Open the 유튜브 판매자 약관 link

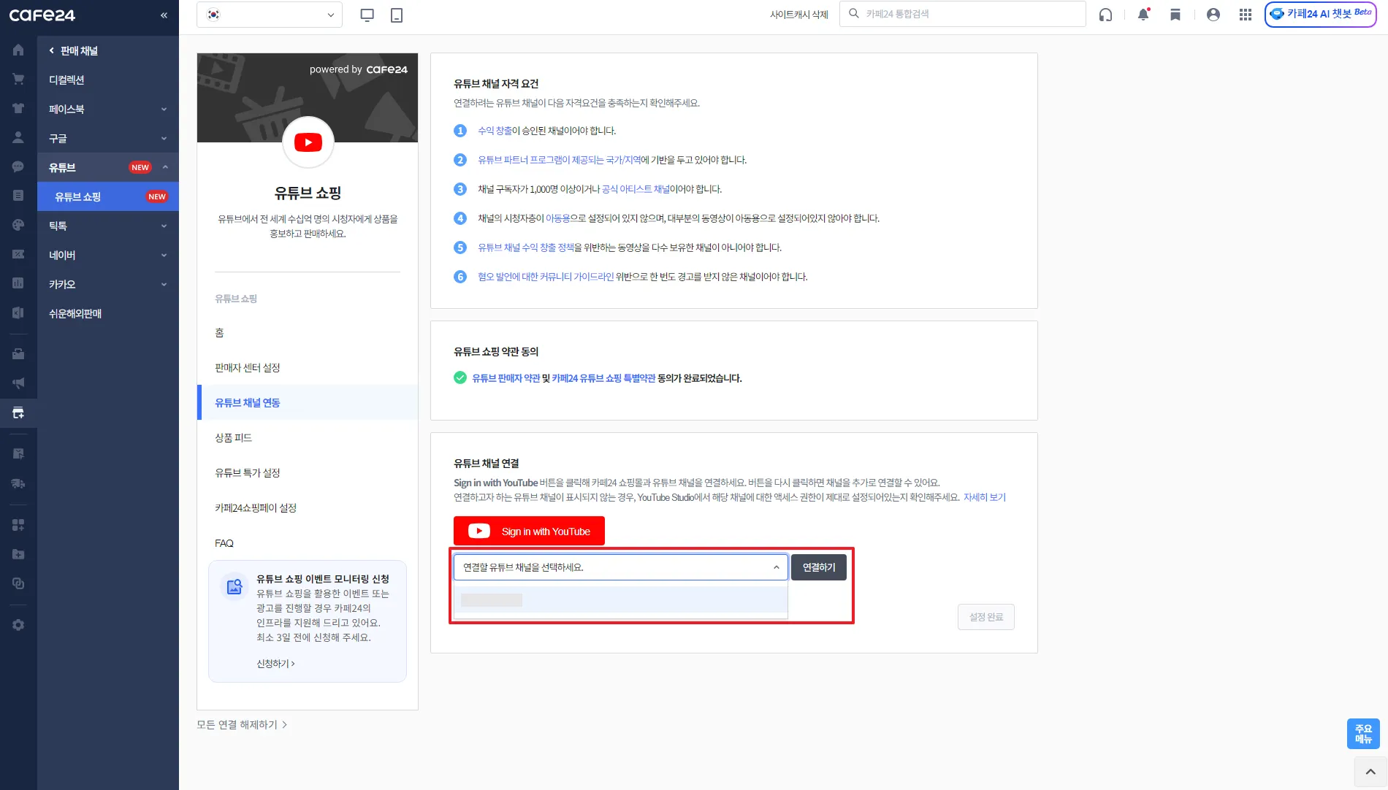pos(506,378)
